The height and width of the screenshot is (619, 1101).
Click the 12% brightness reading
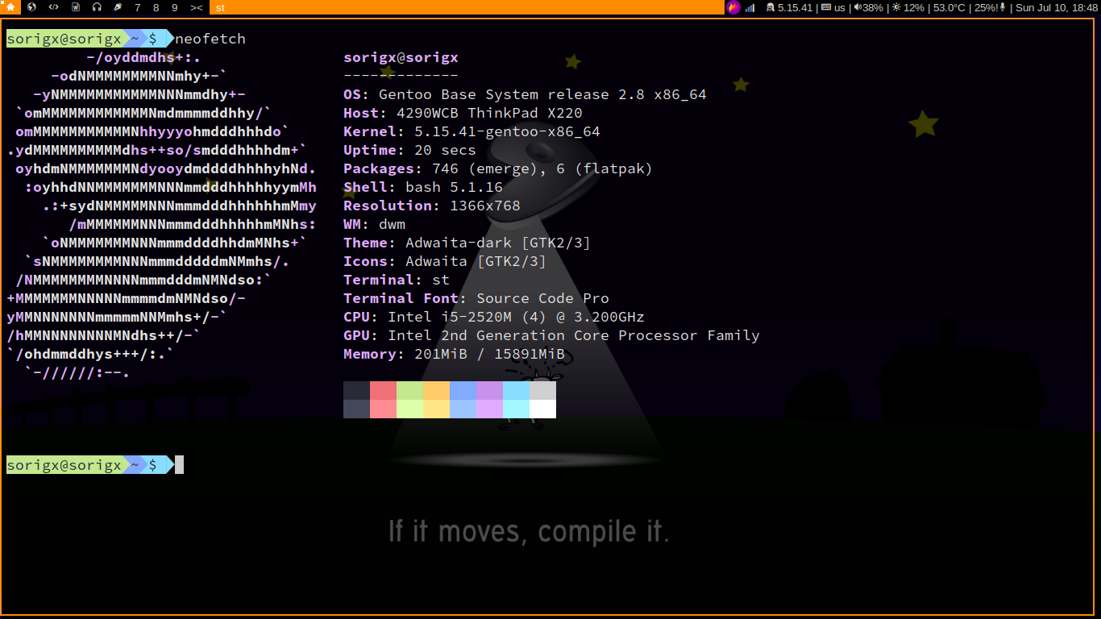(x=914, y=8)
